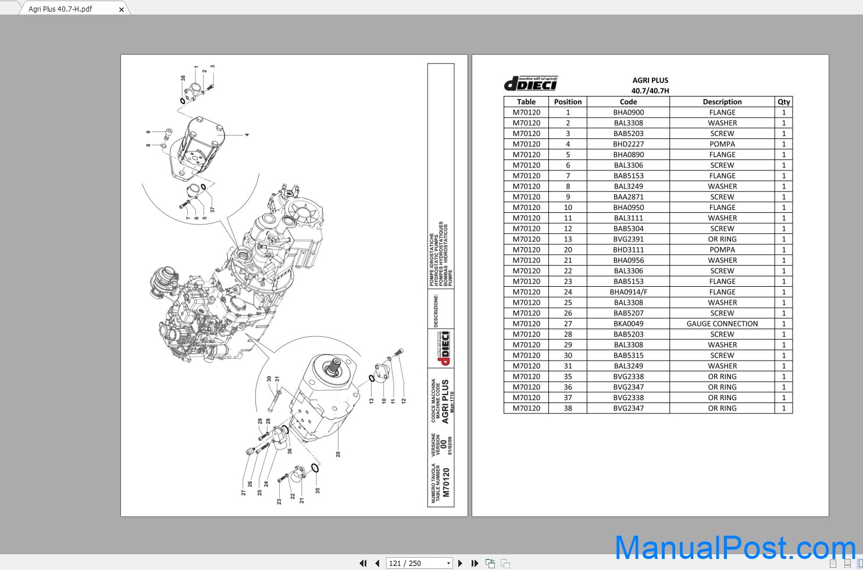Click the Description column header
This screenshot has width=863, height=570.
722,101
